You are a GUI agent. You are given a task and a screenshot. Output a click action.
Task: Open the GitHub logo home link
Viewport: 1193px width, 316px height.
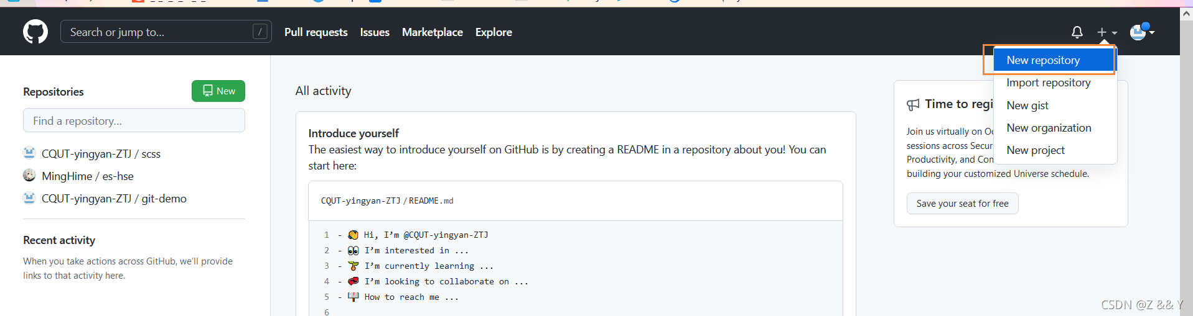point(35,32)
